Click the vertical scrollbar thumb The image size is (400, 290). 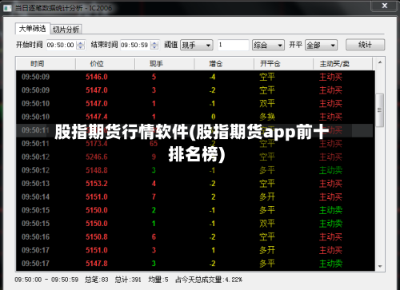tap(380, 109)
